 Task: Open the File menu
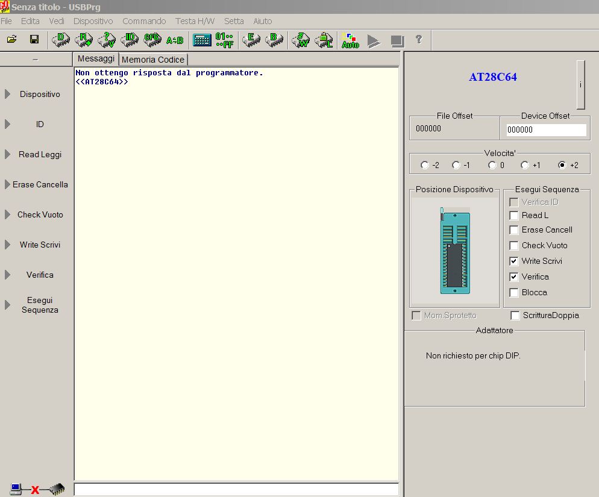[6, 21]
